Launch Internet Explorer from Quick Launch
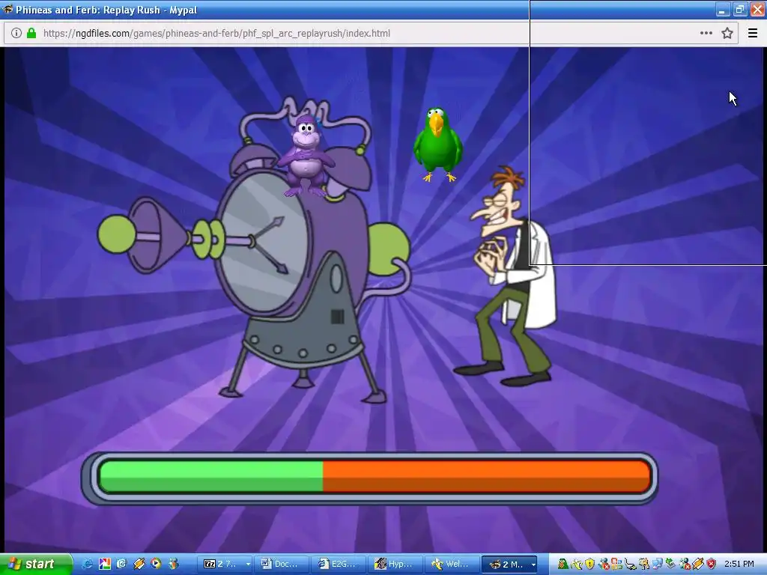Image resolution: width=767 pixels, height=575 pixels. point(87,565)
